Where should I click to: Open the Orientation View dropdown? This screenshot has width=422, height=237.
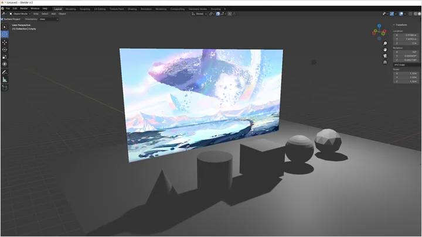coord(49,19)
